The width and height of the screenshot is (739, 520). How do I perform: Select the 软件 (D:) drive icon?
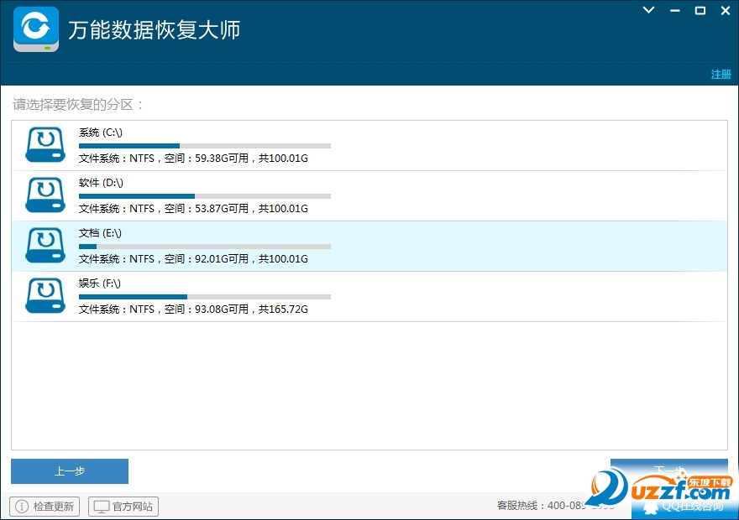point(44,194)
